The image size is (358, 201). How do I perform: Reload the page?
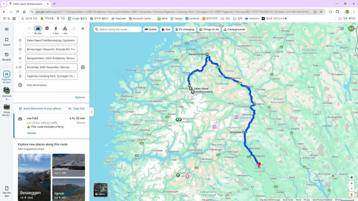[17, 12]
